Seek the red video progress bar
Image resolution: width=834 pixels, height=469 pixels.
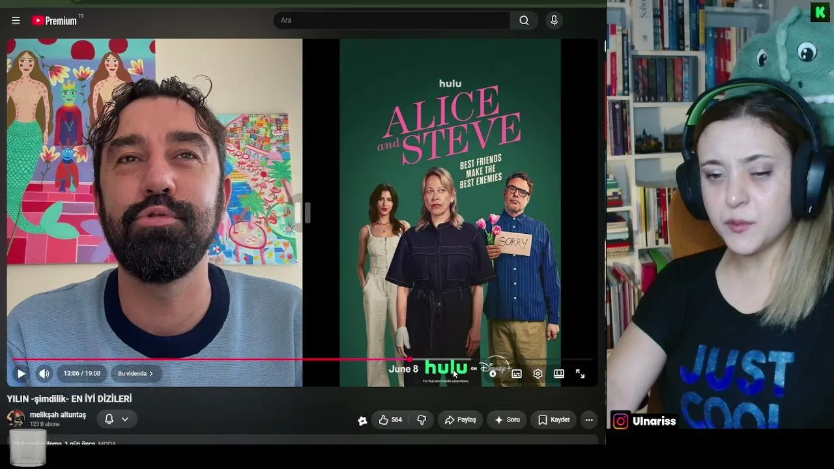[303, 359]
